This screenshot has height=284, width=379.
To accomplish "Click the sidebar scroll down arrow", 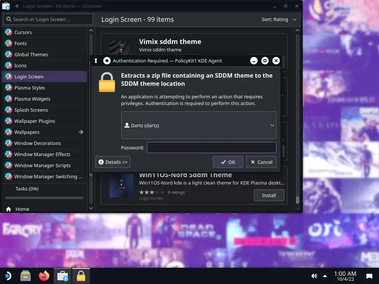I will (x=91, y=208).
